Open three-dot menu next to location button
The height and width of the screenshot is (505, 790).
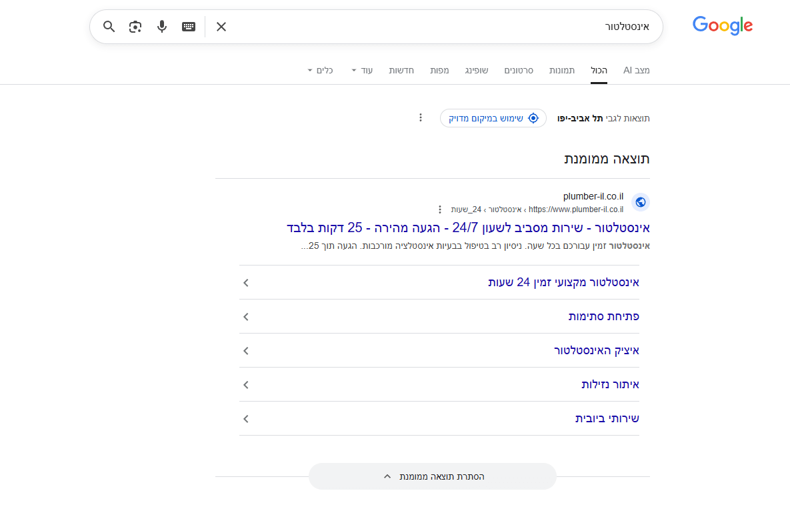420,118
